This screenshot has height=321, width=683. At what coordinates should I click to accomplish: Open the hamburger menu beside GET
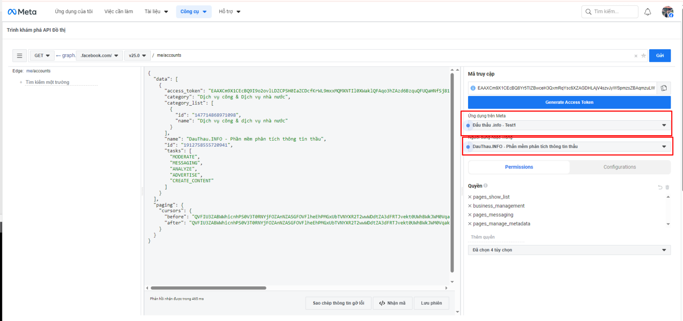tap(20, 56)
